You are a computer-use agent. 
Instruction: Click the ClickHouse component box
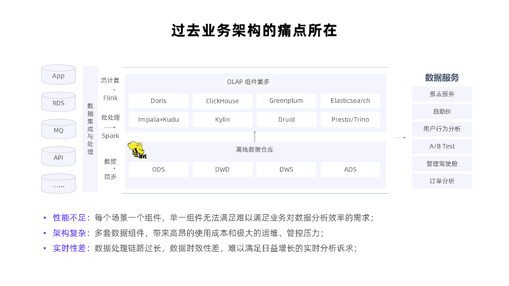(222, 101)
